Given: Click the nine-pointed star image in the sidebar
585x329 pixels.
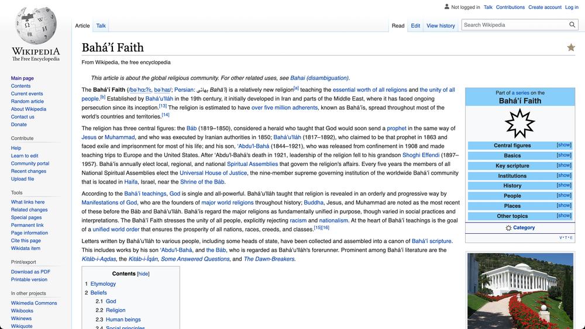Looking at the screenshot, I should click(x=519, y=123).
